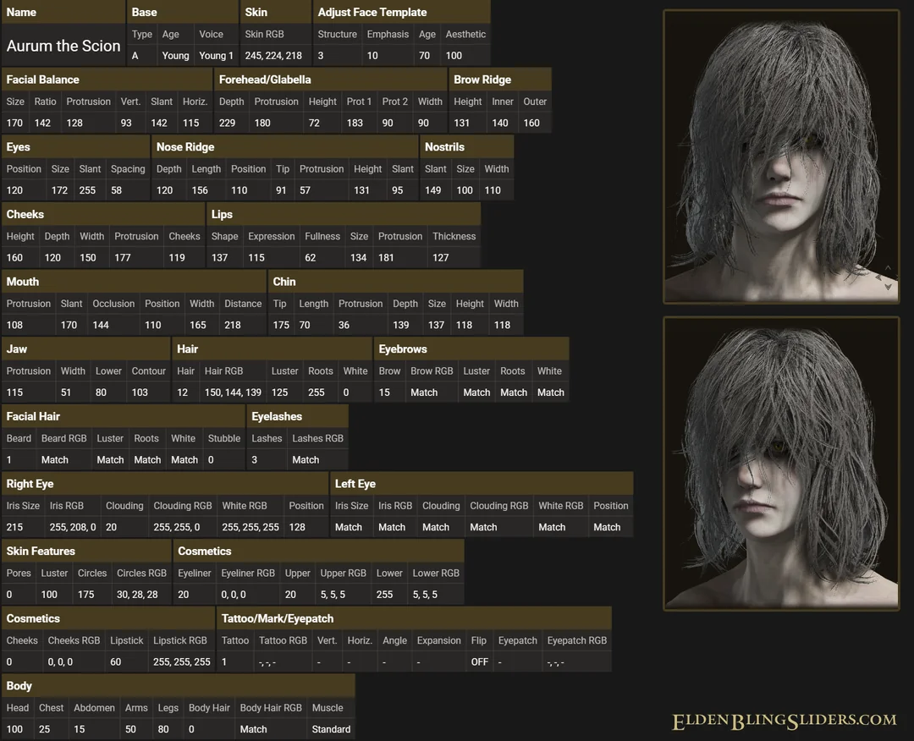
Task: Click the Eyes Slant value '255'
Action: 87,190
